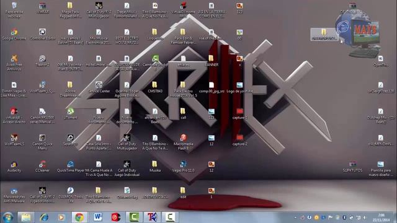Switch to Microsoft Word on the taskbar
This screenshot has width=397, height=223.
[x=97, y=217]
